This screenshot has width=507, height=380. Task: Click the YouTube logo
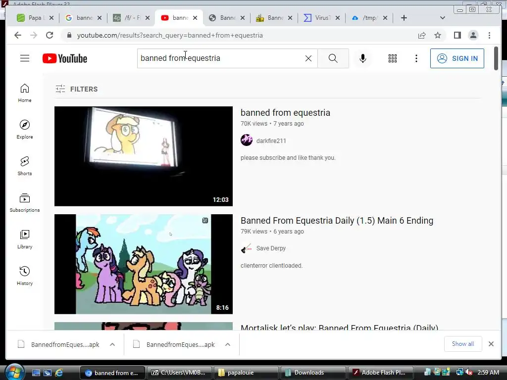[65, 58]
